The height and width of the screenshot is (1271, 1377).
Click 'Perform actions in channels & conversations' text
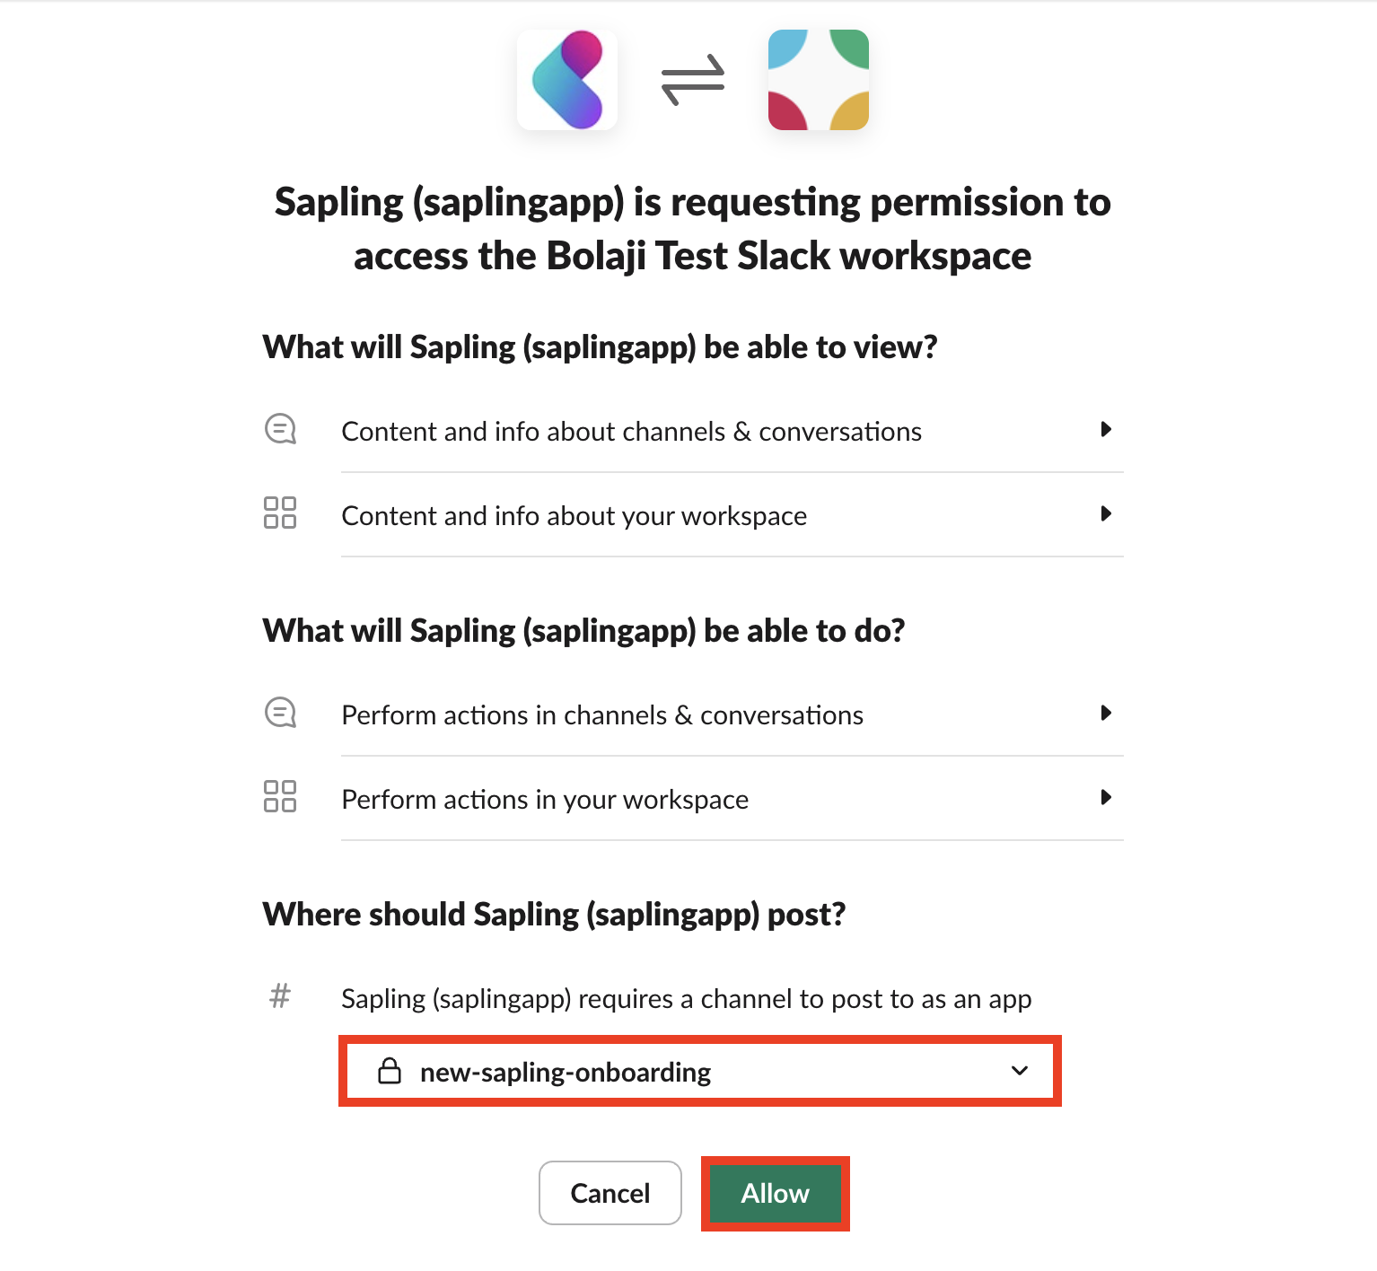[x=602, y=714]
